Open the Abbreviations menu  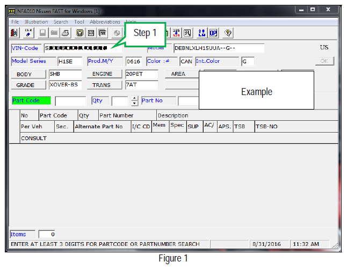coord(105,22)
